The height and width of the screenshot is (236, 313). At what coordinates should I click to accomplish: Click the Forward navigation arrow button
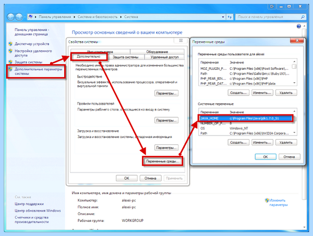coord(19,17)
